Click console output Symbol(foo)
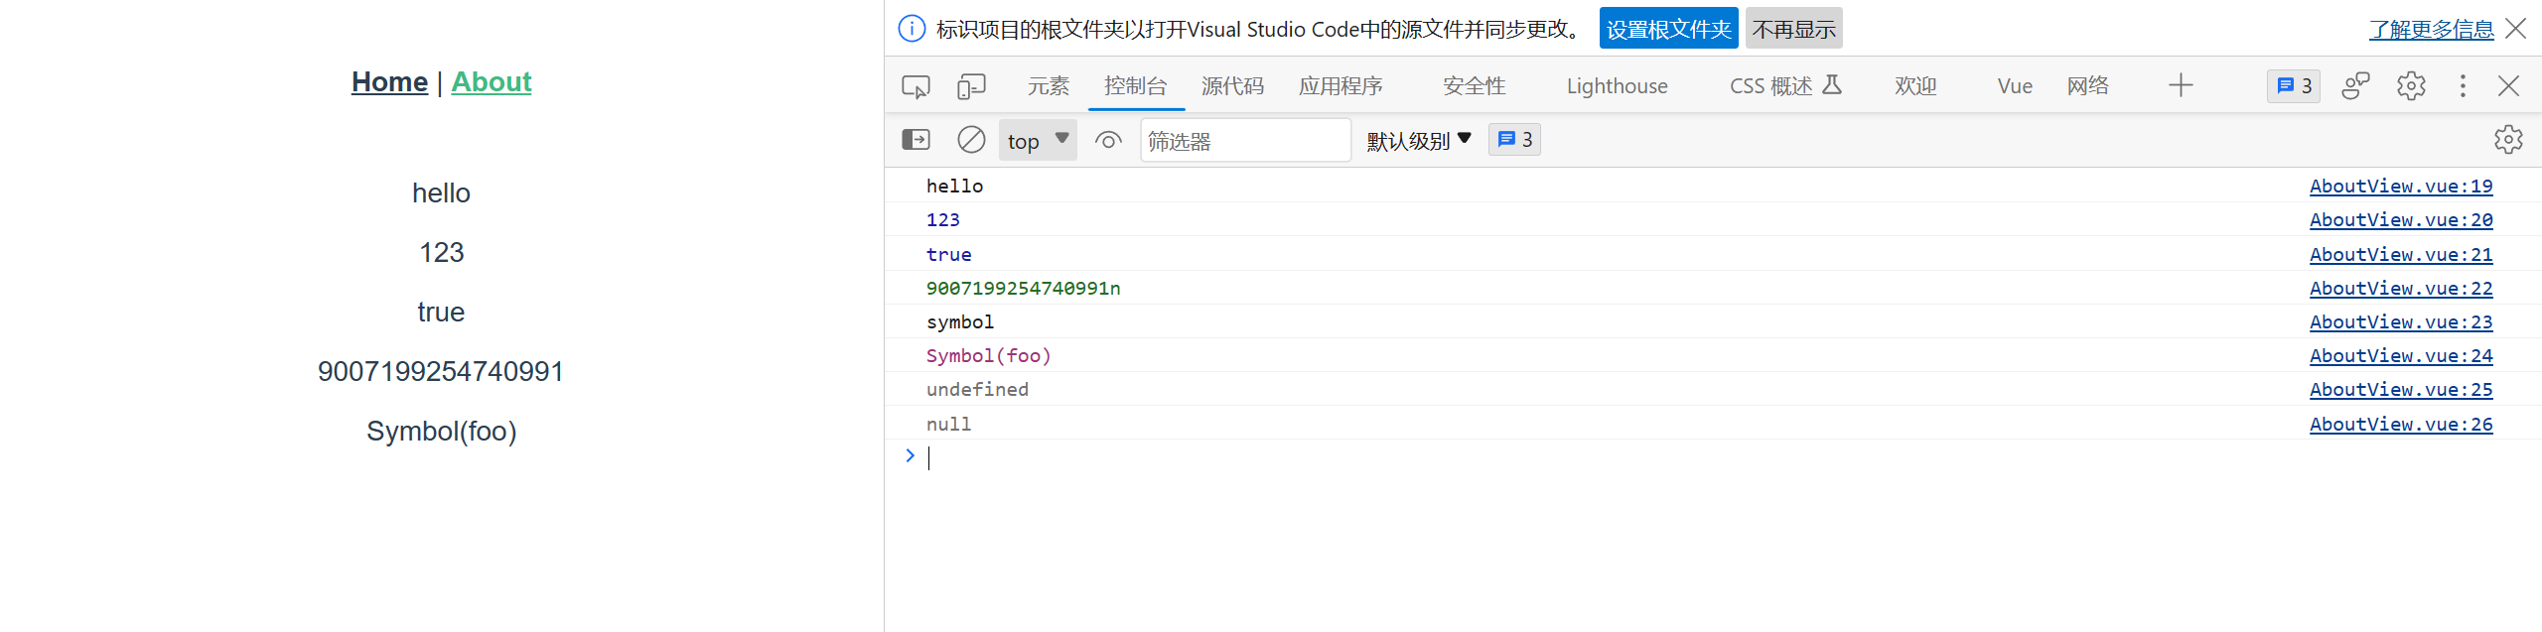This screenshot has width=2542, height=632. point(988,355)
